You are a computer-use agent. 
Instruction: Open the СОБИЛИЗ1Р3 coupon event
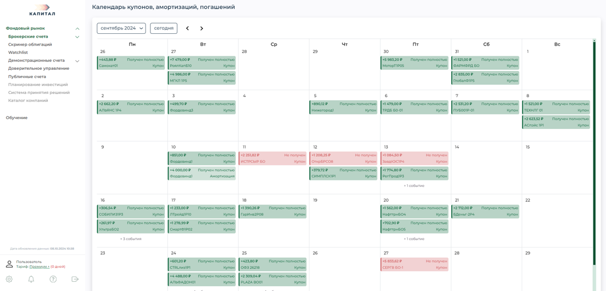[x=131, y=212]
